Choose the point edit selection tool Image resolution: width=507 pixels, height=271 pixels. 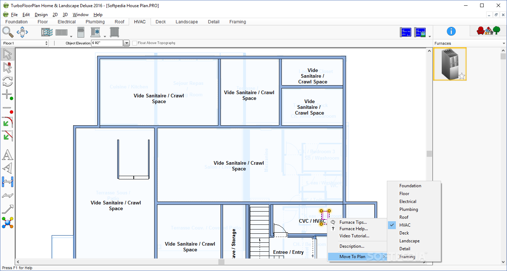click(x=8, y=68)
